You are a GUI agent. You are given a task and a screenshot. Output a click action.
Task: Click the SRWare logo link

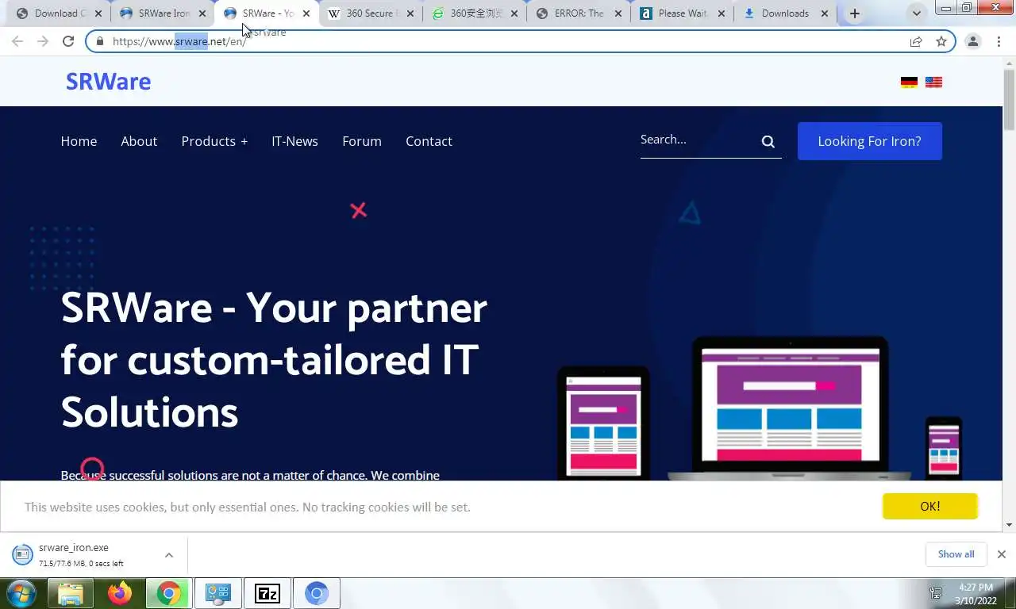pos(108,82)
